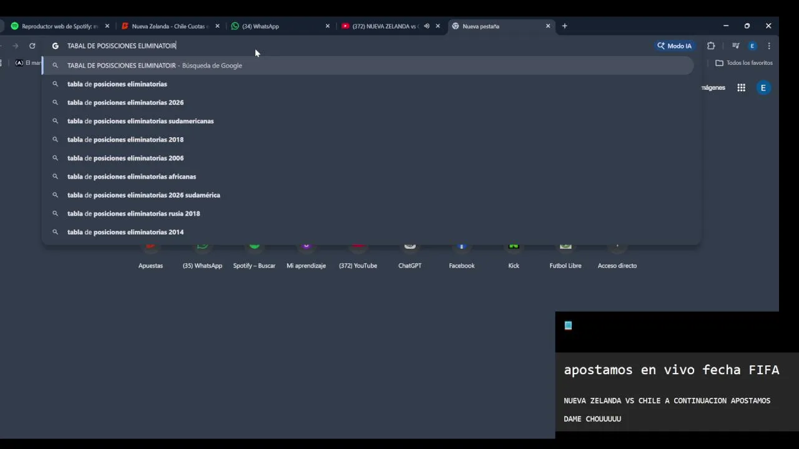Image resolution: width=799 pixels, height=449 pixels.
Task: Open Imágenes link
Action: click(x=713, y=88)
